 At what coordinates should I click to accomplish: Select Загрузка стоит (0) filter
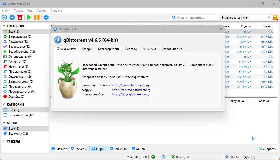(x=25, y=81)
